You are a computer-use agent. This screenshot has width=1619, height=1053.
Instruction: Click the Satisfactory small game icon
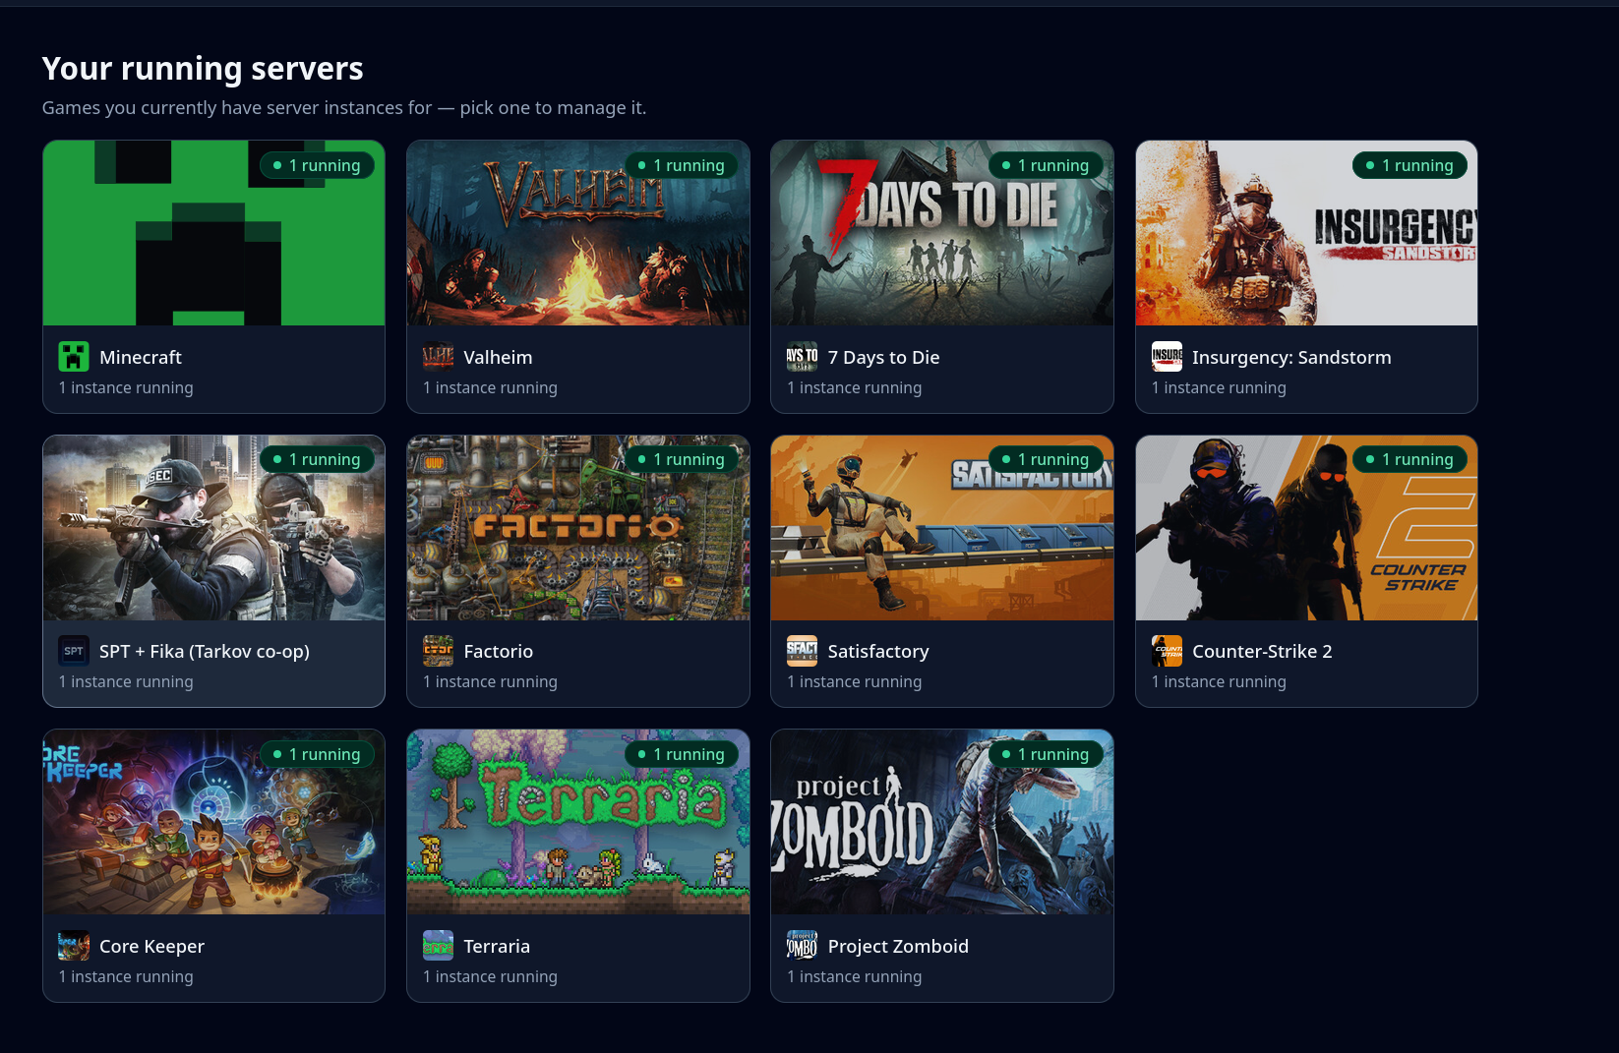click(x=802, y=650)
